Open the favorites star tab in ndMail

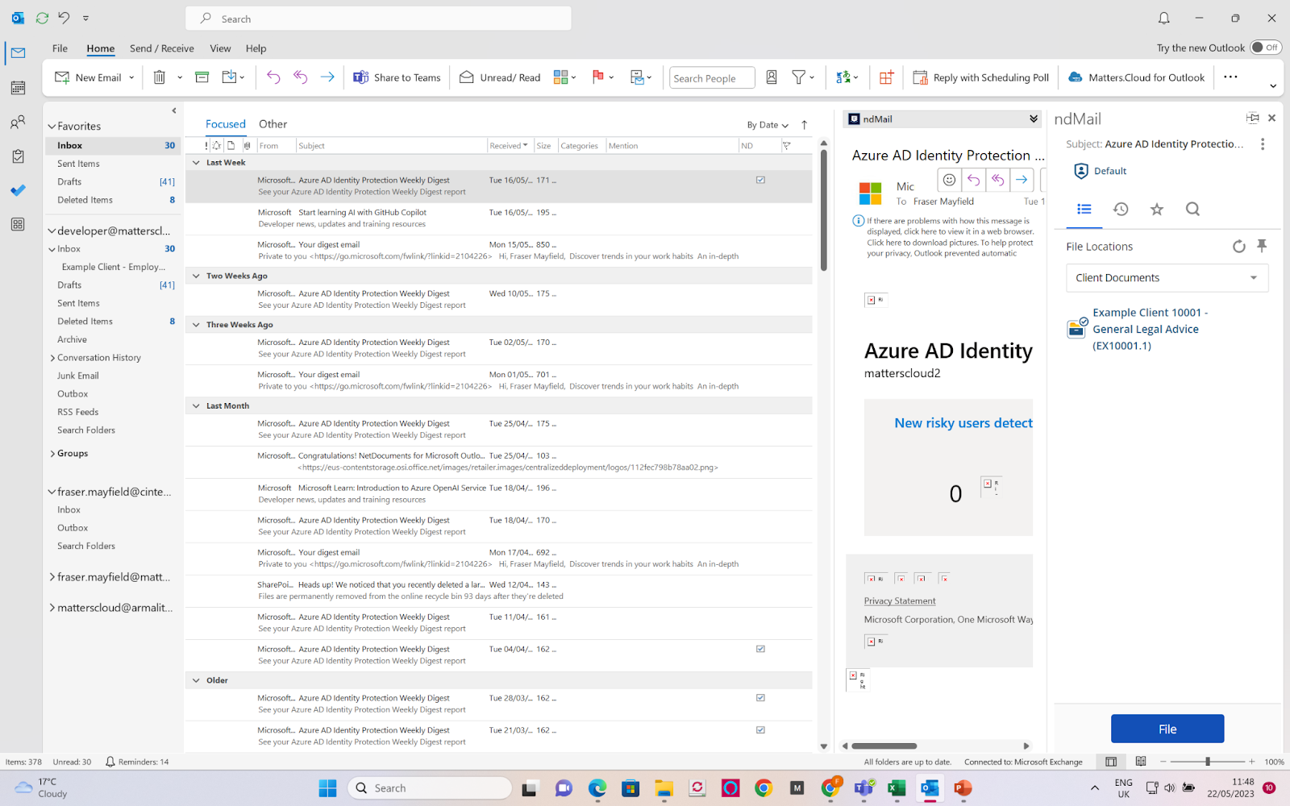(1157, 210)
